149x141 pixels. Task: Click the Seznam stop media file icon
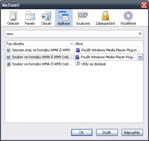coord(9,50)
